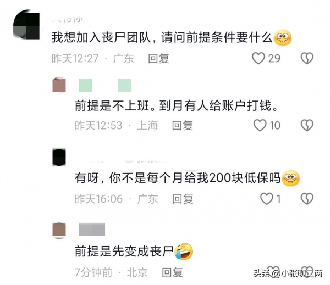This screenshot has height=285, width=330.
Task: Reply to the 昨天12:27 comment
Action: tap(158, 58)
